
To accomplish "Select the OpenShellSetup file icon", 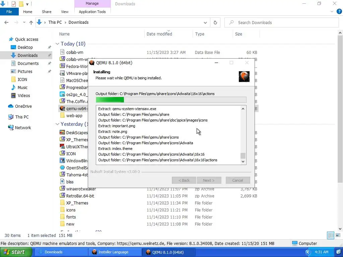I will (62, 168).
